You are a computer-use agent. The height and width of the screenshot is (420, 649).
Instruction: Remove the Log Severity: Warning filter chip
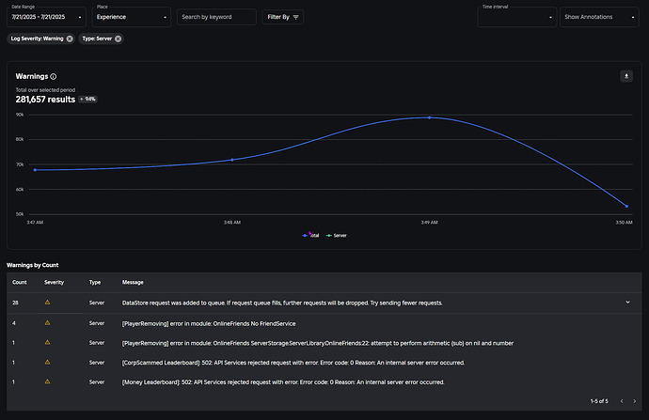click(x=70, y=39)
